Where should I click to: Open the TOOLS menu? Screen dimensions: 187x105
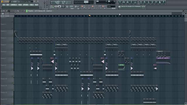(x=32, y=5)
